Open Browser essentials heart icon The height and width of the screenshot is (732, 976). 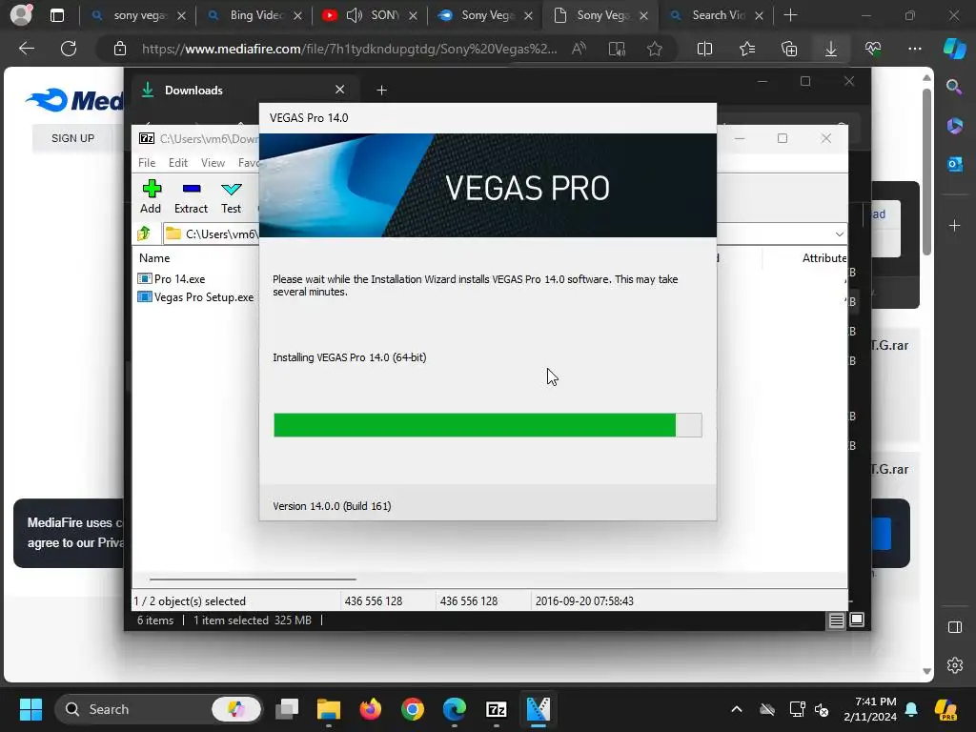(x=873, y=49)
